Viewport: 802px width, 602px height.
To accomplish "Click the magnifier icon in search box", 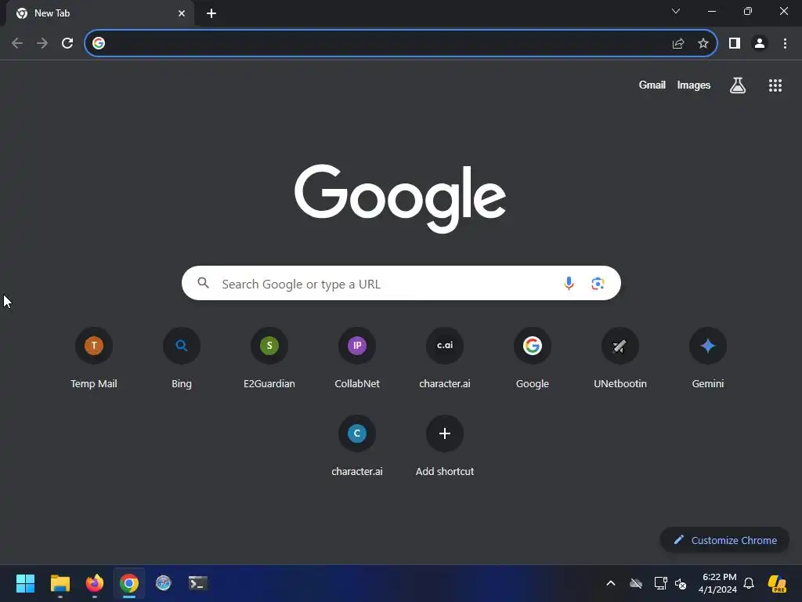I will point(203,282).
